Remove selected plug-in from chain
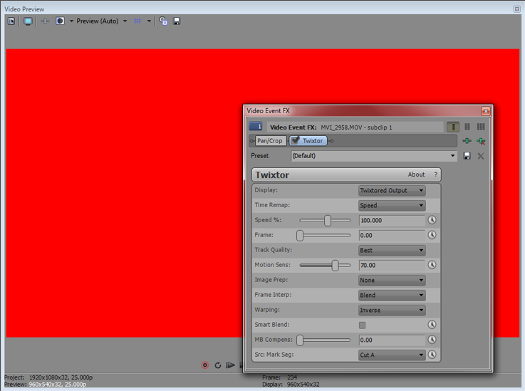This screenshot has height=391, width=525. (x=481, y=141)
